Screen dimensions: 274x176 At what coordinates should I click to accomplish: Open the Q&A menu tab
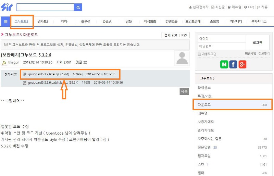pyautogui.click(x=107, y=22)
